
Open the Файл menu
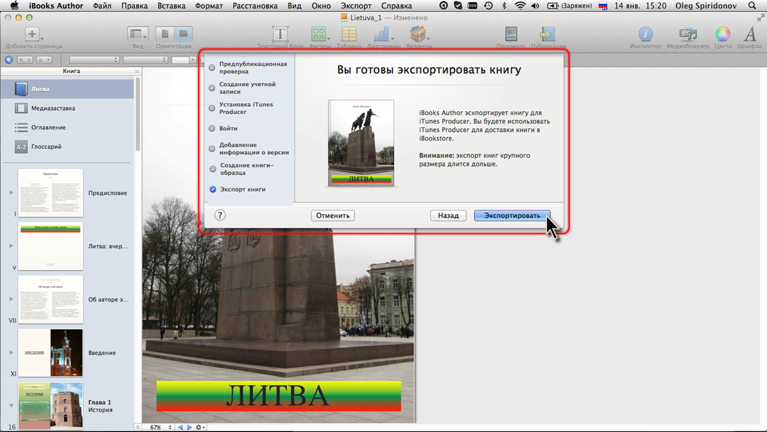102,6
